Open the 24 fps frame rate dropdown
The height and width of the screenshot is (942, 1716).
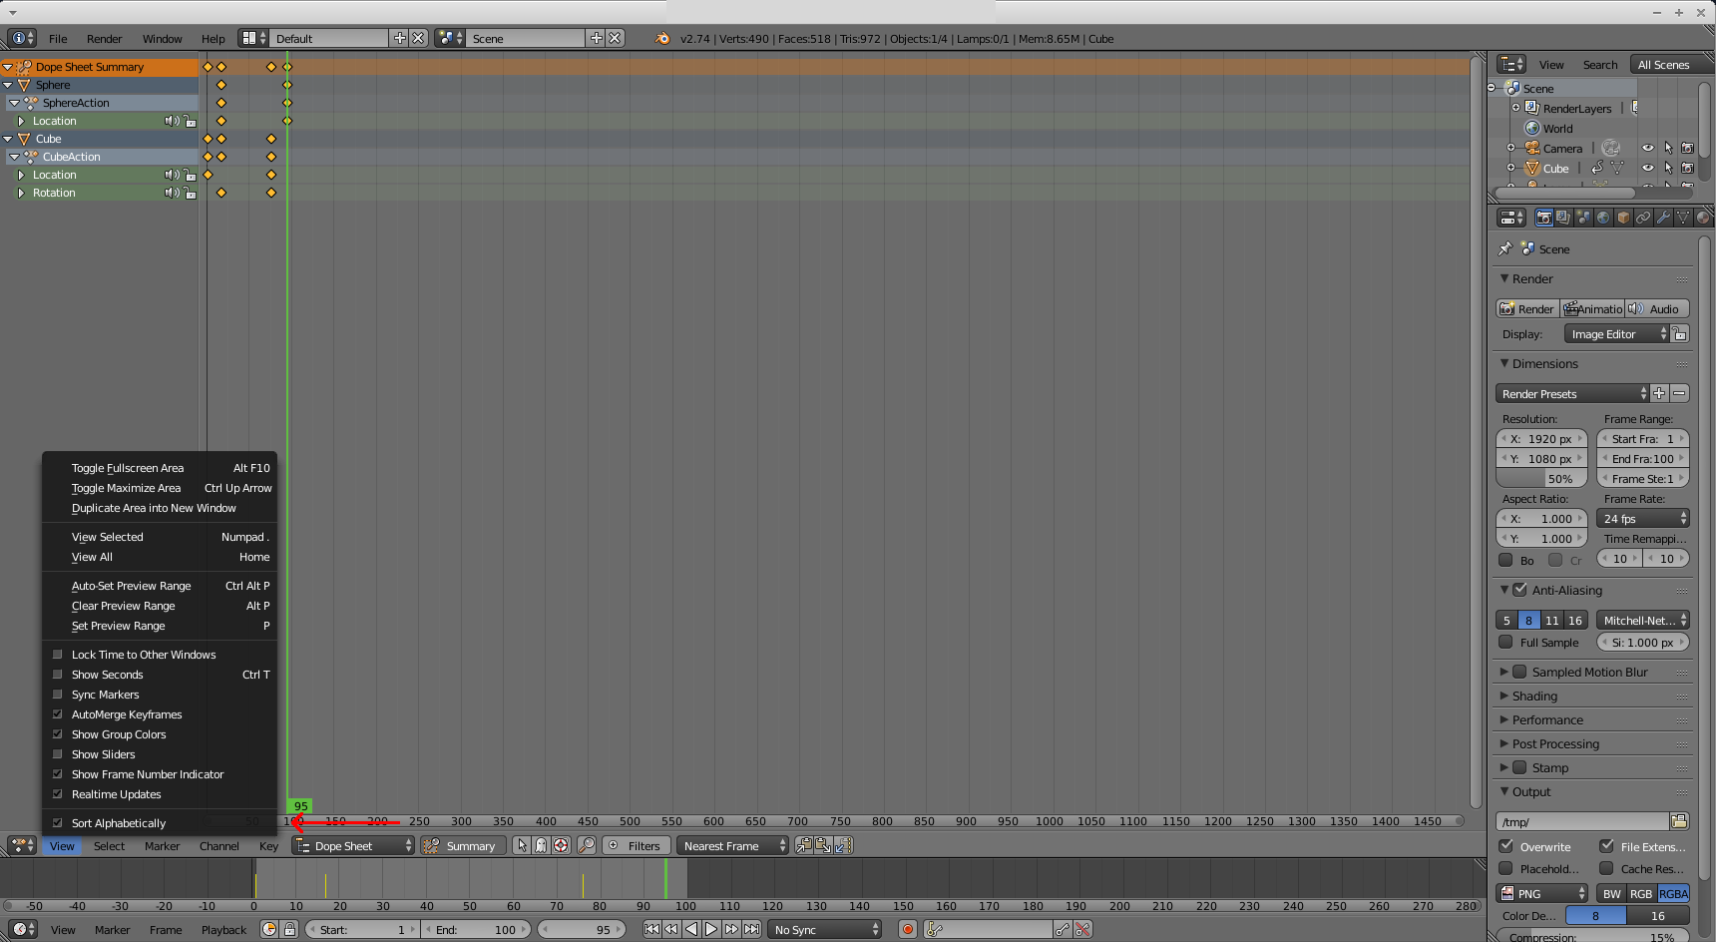(1642, 519)
